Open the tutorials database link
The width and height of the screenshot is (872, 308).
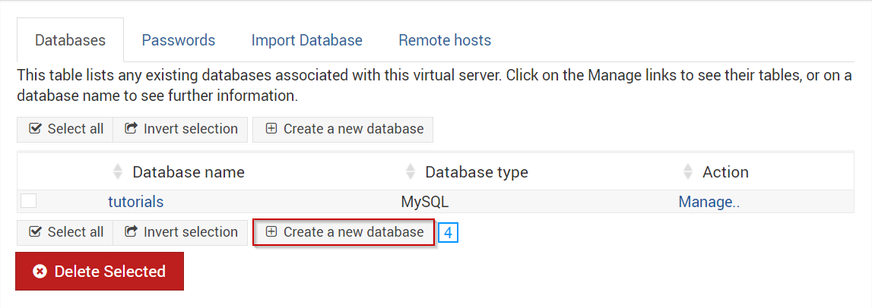[135, 202]
